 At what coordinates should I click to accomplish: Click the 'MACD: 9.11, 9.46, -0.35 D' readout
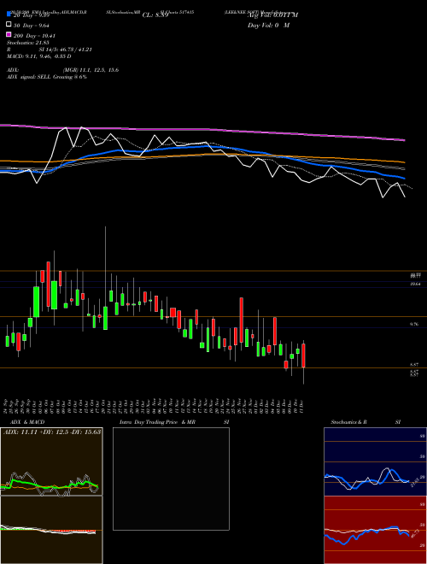38,56
